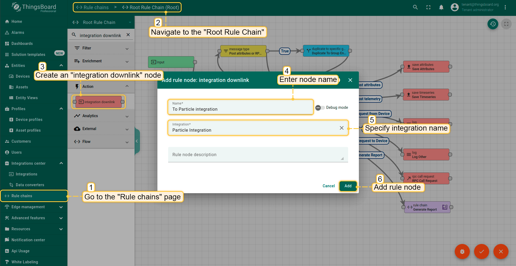The image size is (516, 266).
Task: Go to Rule chains in sidebar
Action: pos(22,196)
